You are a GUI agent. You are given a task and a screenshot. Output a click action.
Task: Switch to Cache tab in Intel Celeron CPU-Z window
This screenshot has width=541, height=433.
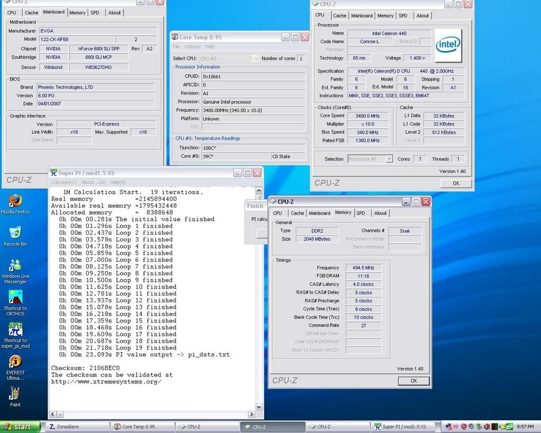tap(340, 16)
